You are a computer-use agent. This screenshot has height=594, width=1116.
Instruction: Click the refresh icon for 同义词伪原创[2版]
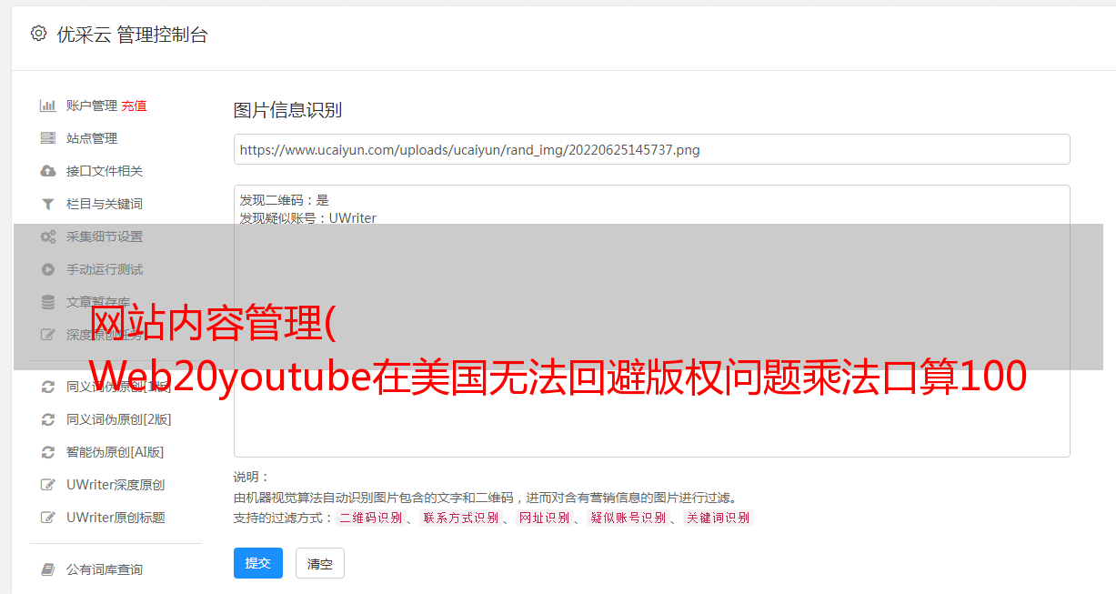pos(48,419)
